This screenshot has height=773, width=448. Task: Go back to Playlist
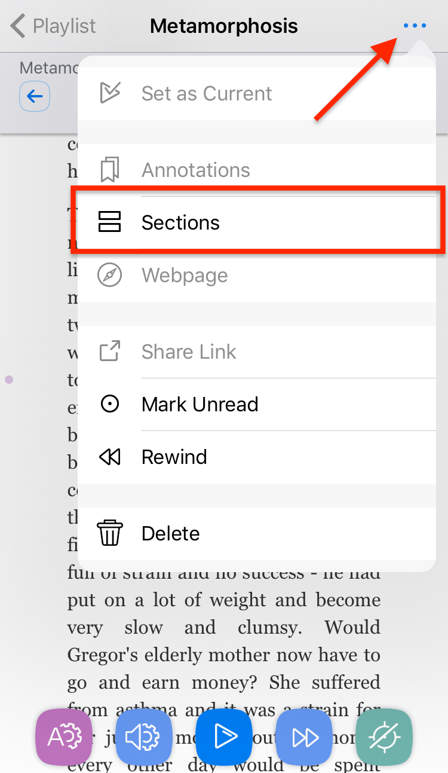point(53,26)
